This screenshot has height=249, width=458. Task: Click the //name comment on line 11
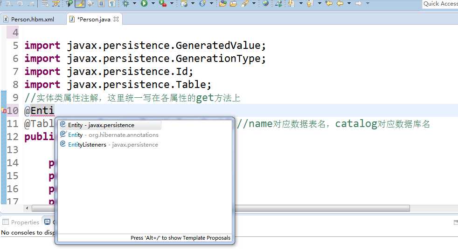tap(333, 124)
